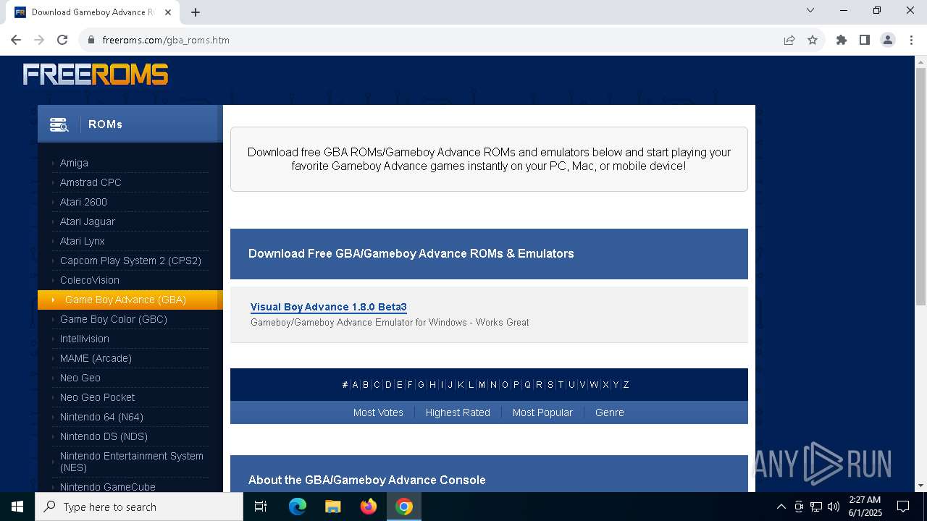927x521 pixels.
Task: Click the page vertical scrollbar thumb
Action: pos(920,187)
